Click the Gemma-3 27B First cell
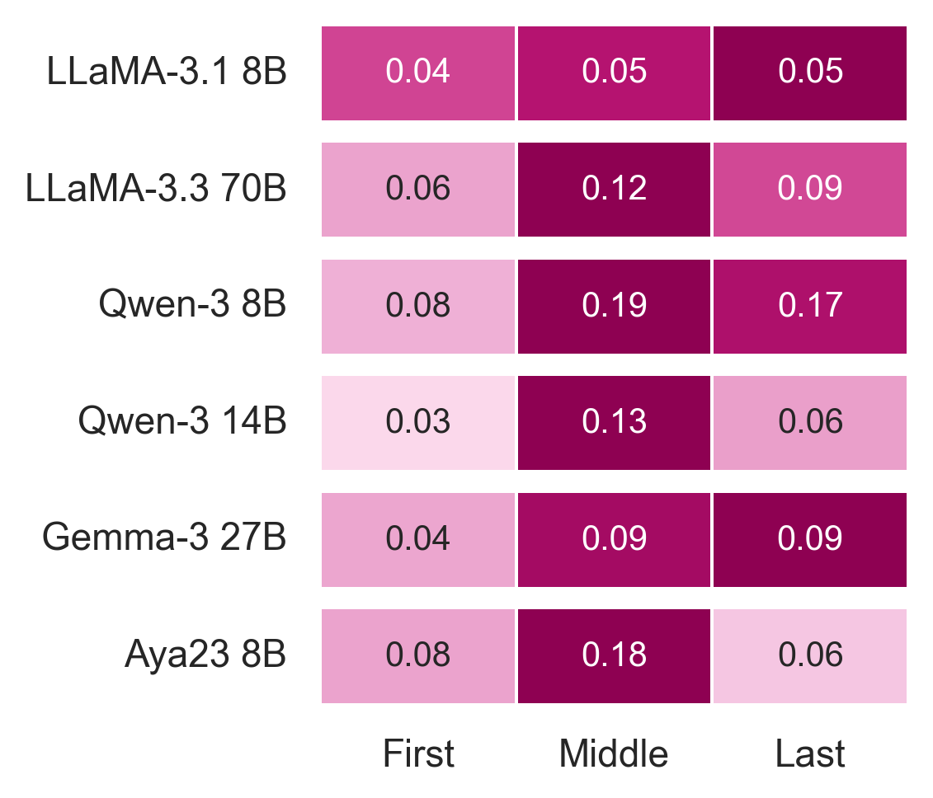This screenshot has height=798, width=933. (x=418, y=540)
